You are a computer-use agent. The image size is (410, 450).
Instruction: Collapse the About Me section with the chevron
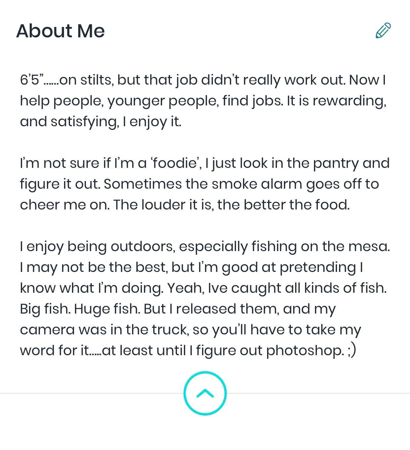click(x=205, y=393)
